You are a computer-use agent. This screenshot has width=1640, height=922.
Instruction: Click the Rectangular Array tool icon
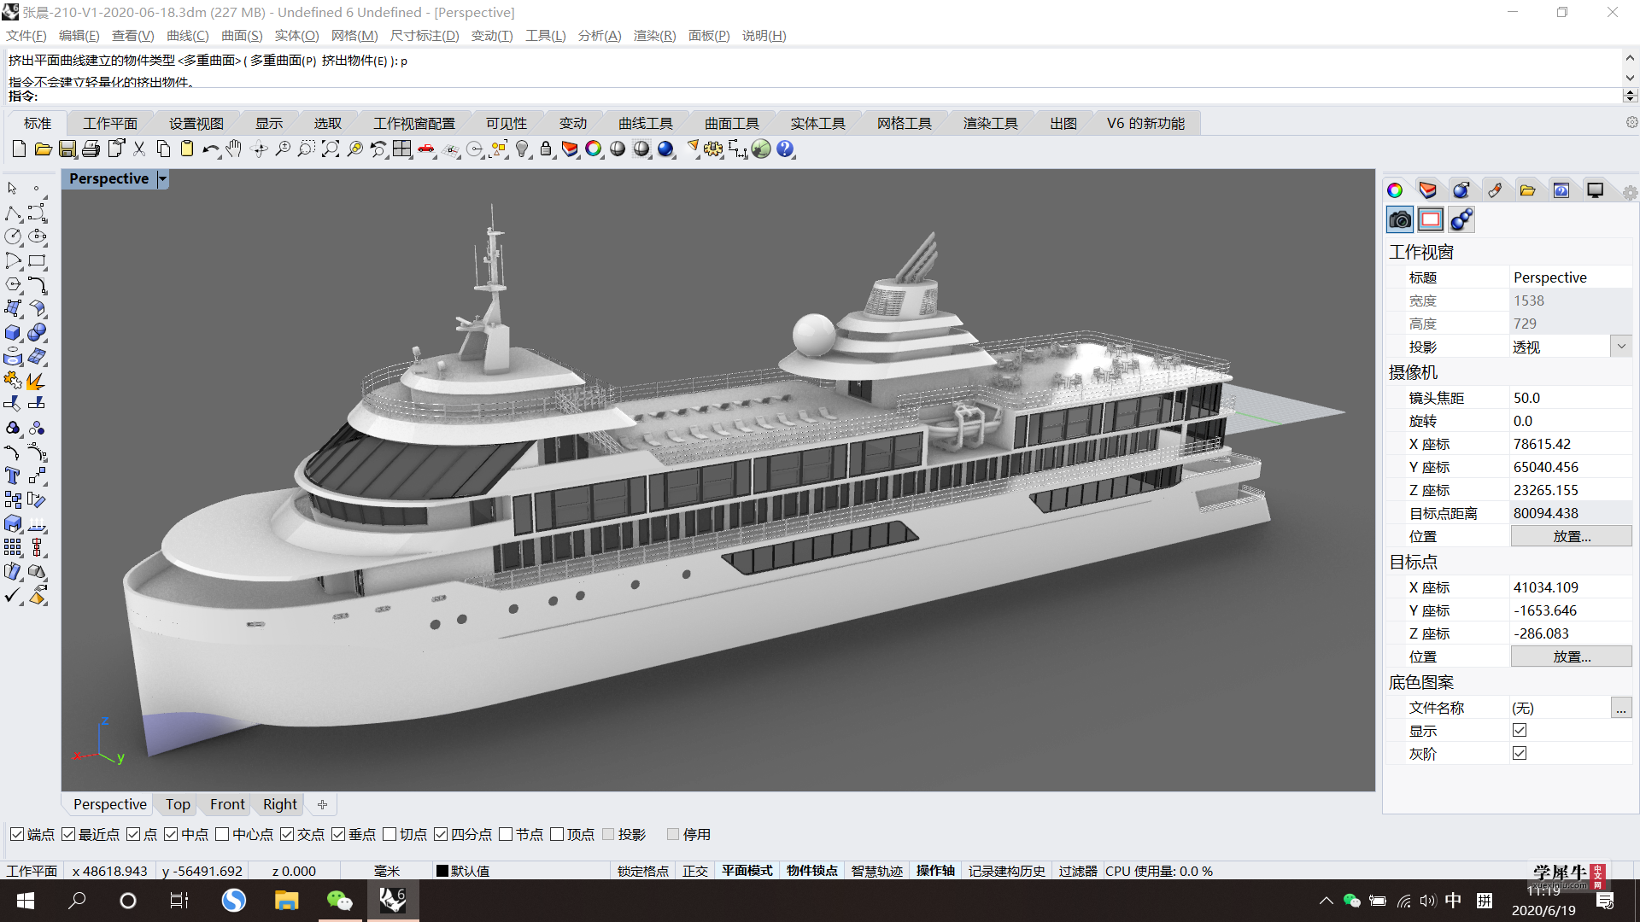tap(14, 548)
